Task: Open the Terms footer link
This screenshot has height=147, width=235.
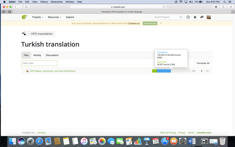Action: (x=191, y=133)
